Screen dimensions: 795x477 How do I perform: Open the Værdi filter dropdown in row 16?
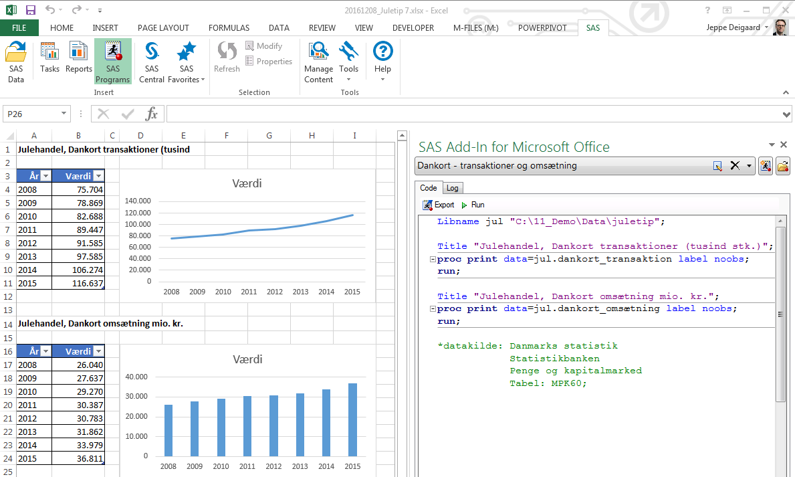99,352
